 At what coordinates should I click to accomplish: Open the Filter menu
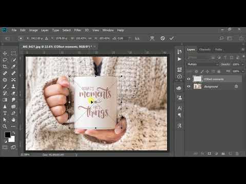coord(78,30)
